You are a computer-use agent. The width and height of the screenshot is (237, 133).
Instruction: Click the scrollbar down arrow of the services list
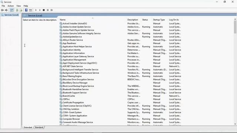pos(235,124)
